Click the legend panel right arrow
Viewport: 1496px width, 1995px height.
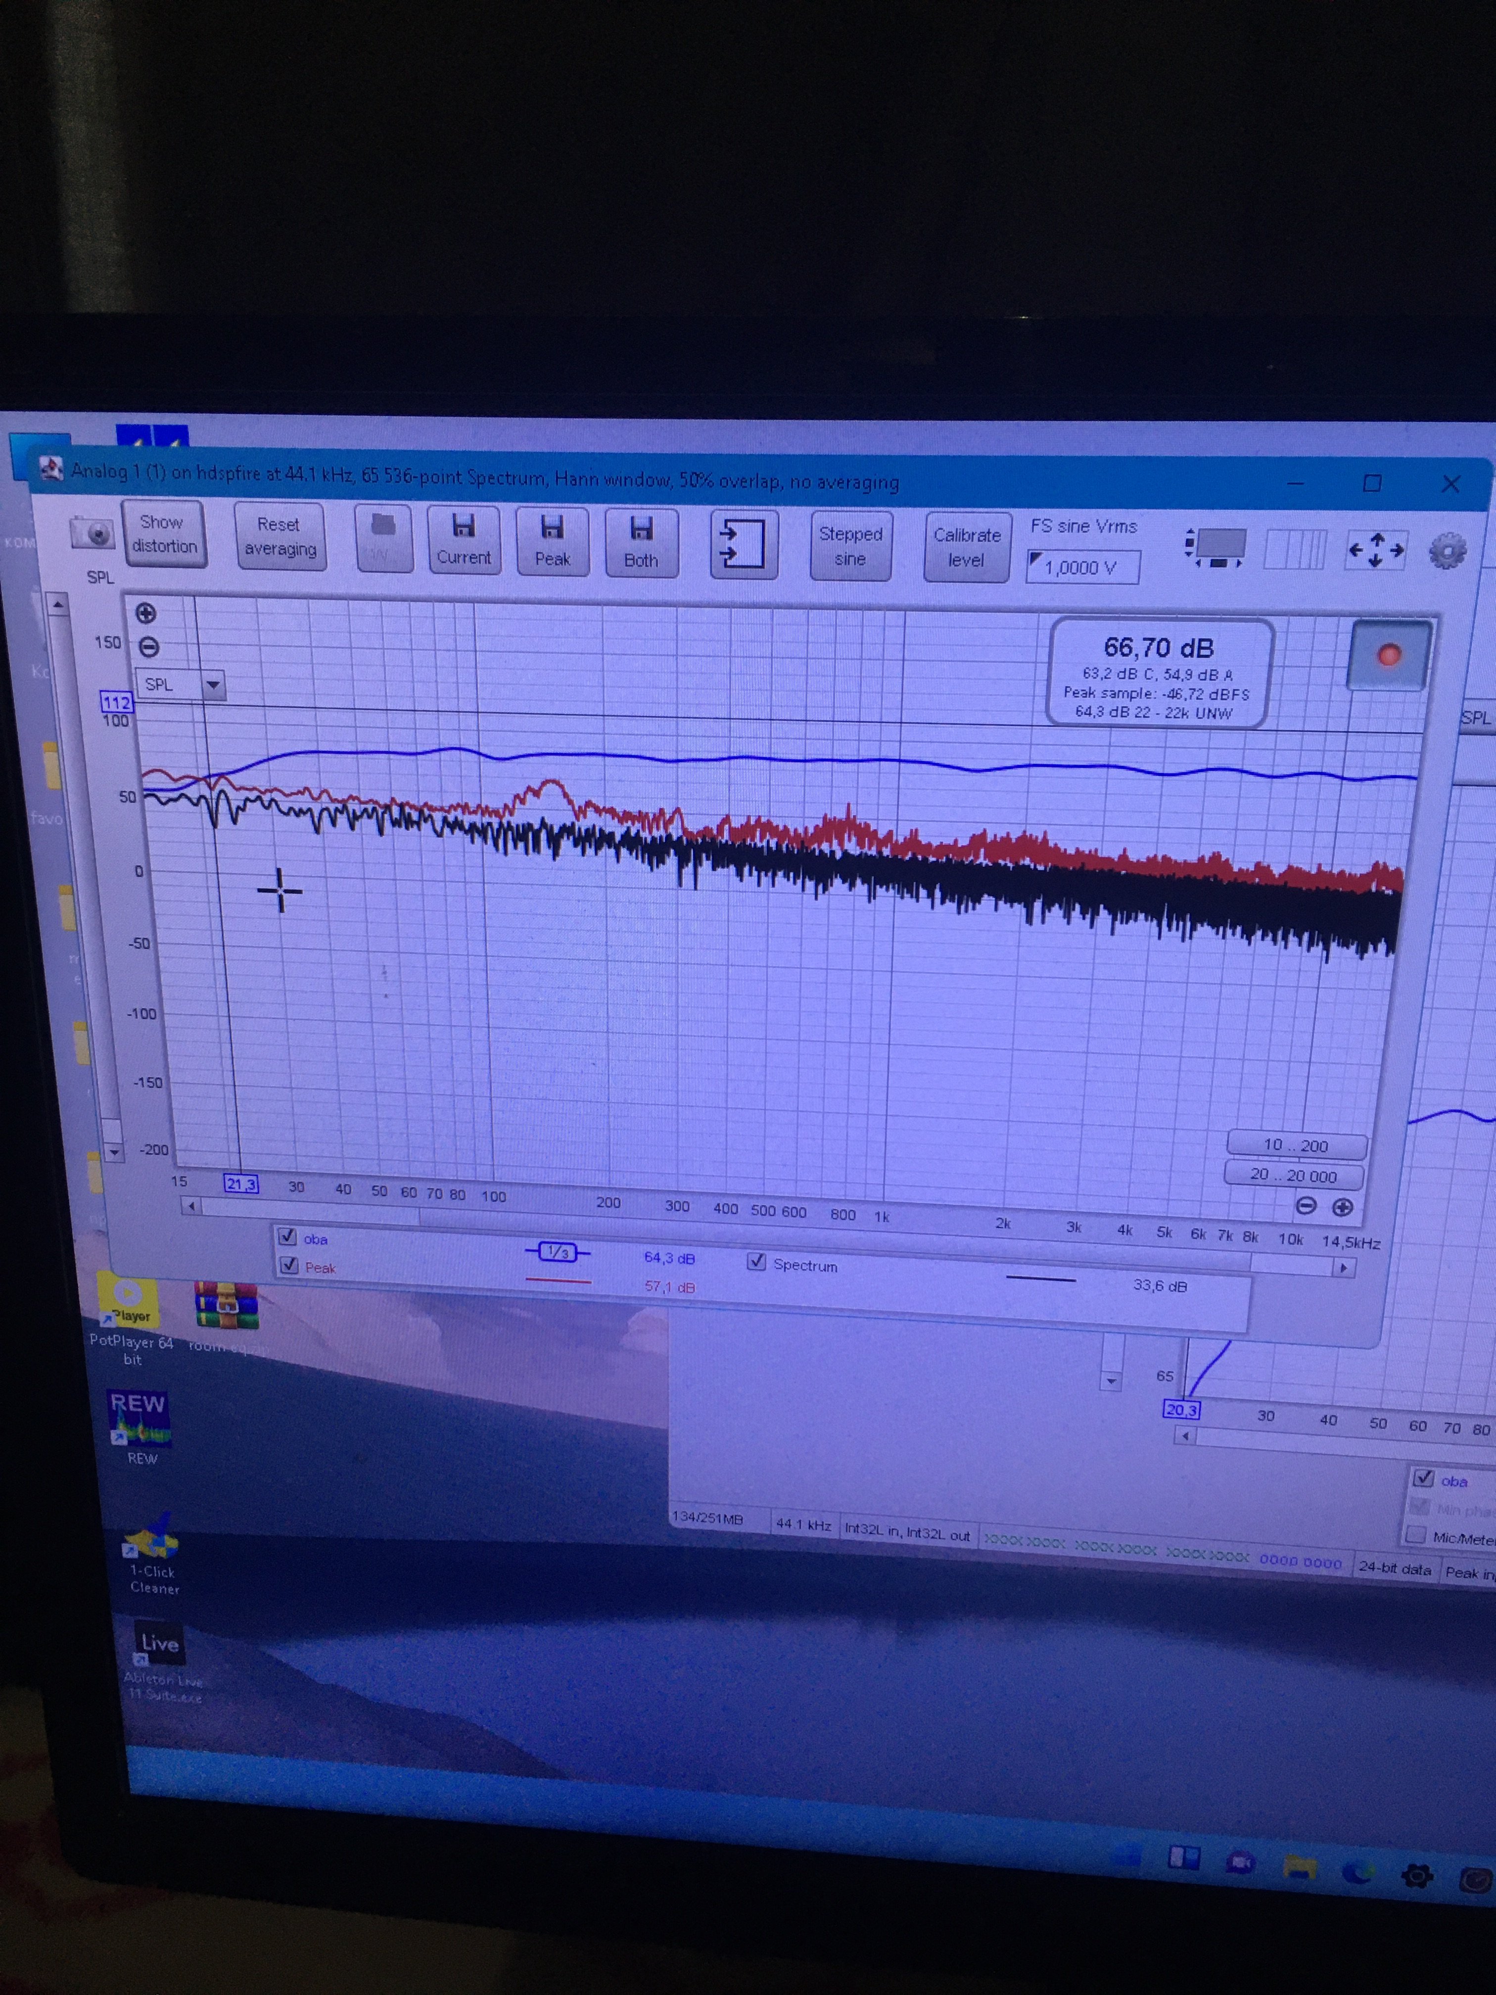1344,1267
